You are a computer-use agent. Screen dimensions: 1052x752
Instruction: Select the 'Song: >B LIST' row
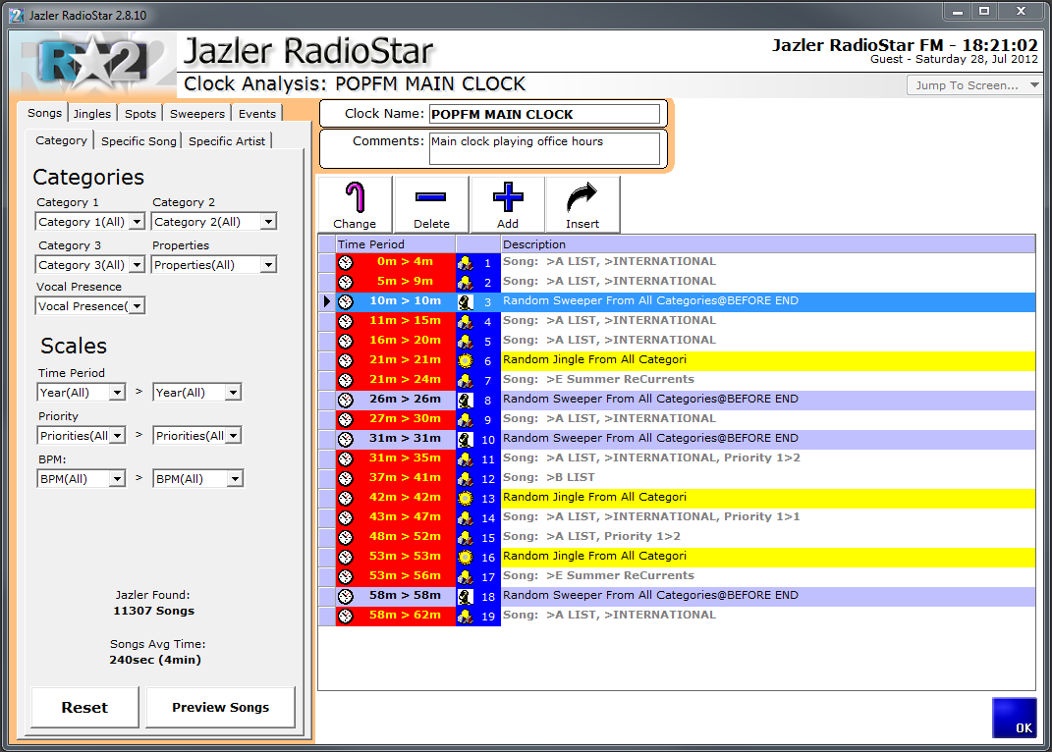coord(767,477)
